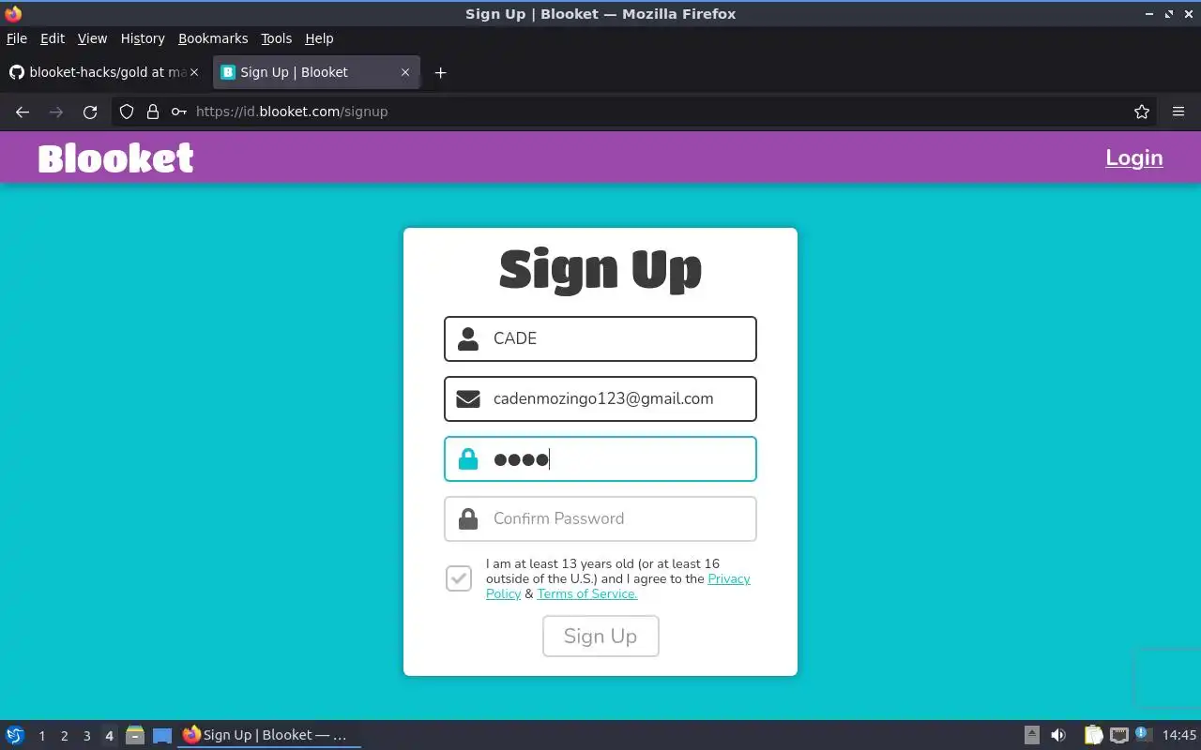
Task: Click the Firefox taskbar window entry
Action: [270, 735]
